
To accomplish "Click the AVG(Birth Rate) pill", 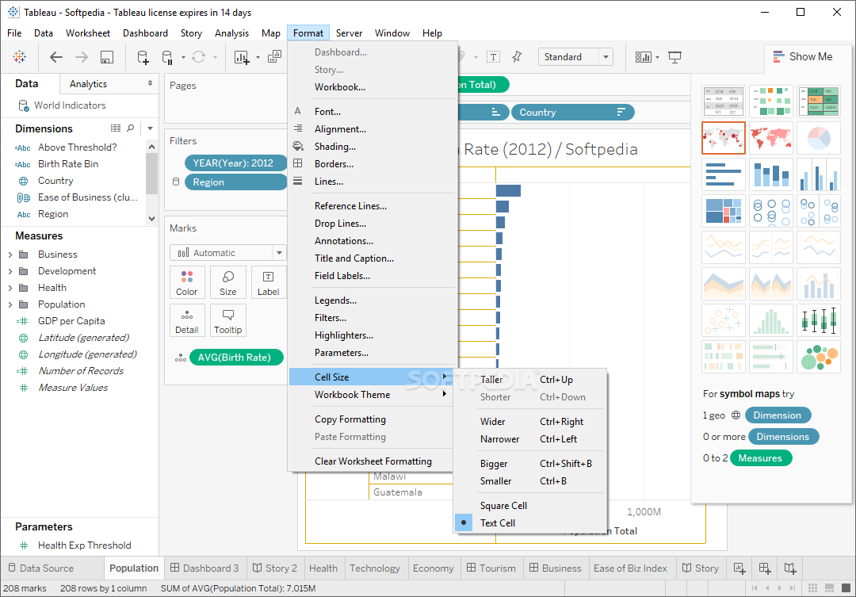I will tap(236, 358).
